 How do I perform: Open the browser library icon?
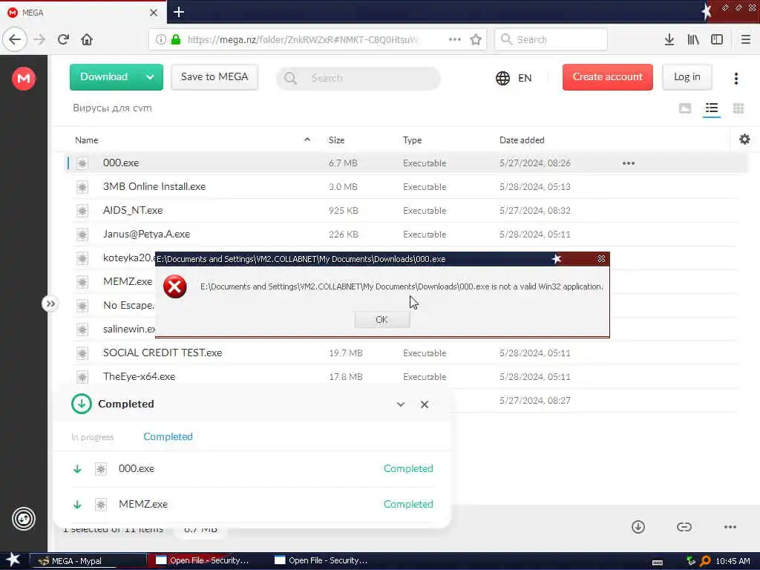pos(693,39)
